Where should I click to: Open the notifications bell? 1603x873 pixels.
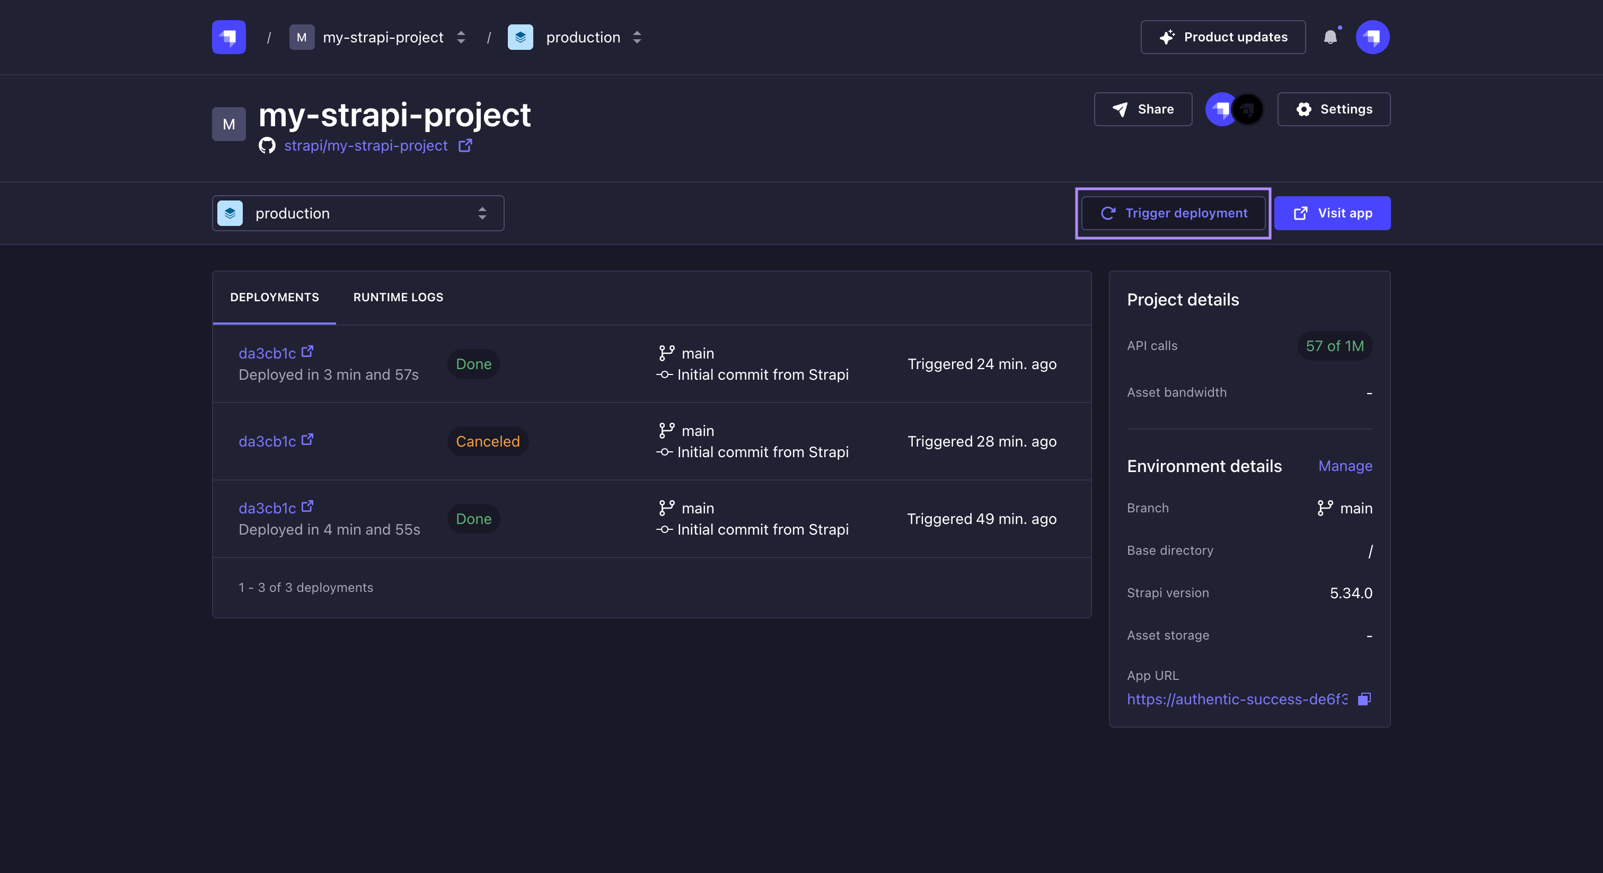1330,37
